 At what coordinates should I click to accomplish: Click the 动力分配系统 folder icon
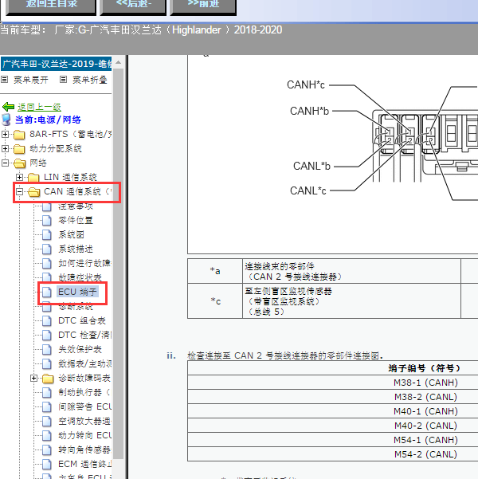point(19,148)
